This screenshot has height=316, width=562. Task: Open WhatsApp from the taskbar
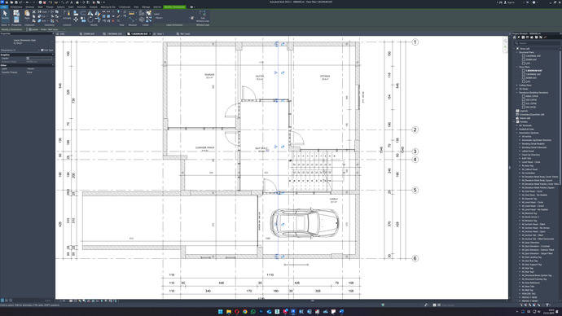pos(253,312)
